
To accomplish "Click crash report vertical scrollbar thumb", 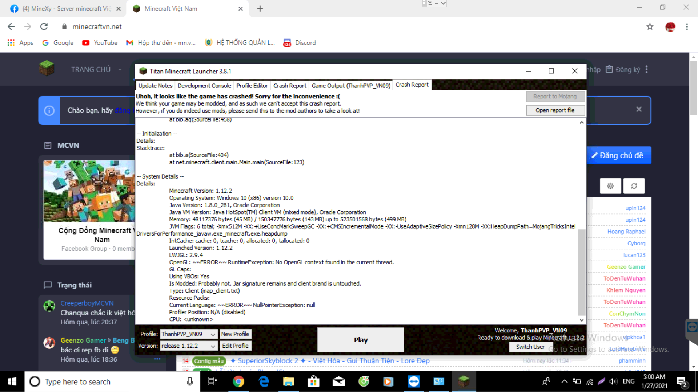I will (581, 272).
